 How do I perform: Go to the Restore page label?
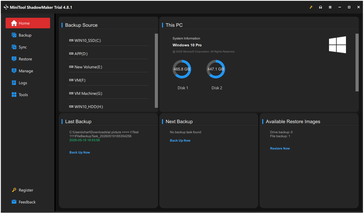tap(25, 59)
